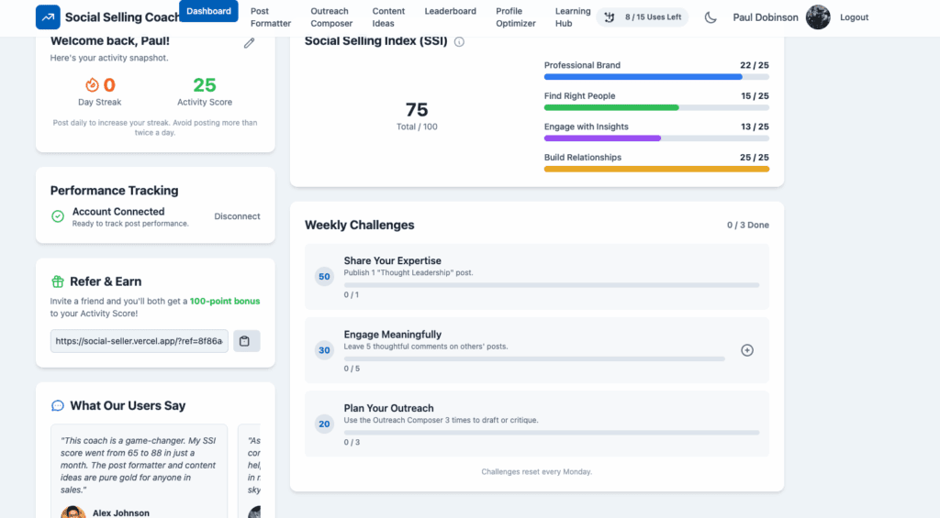Click the Account Connected checkmark icon

pos(58,216)
